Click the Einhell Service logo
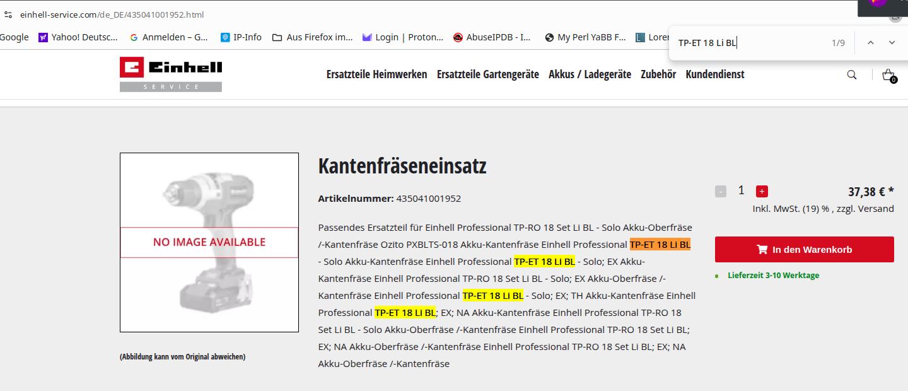The height and width of the screenshot is (391, 908). coord(171,74)
